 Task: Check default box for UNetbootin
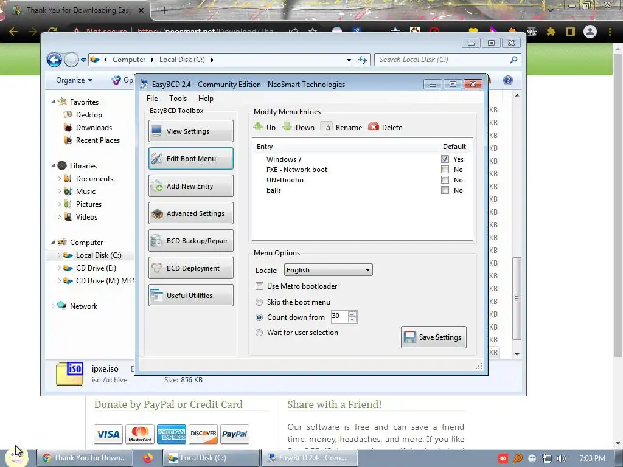pyautogui.click(x=445, y=180)
